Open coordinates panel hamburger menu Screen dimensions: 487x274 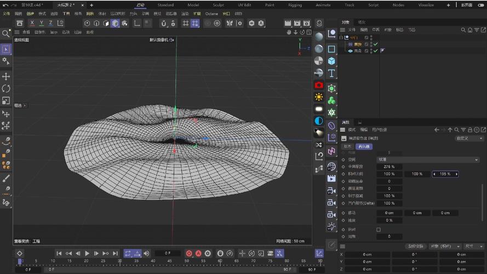342,247
